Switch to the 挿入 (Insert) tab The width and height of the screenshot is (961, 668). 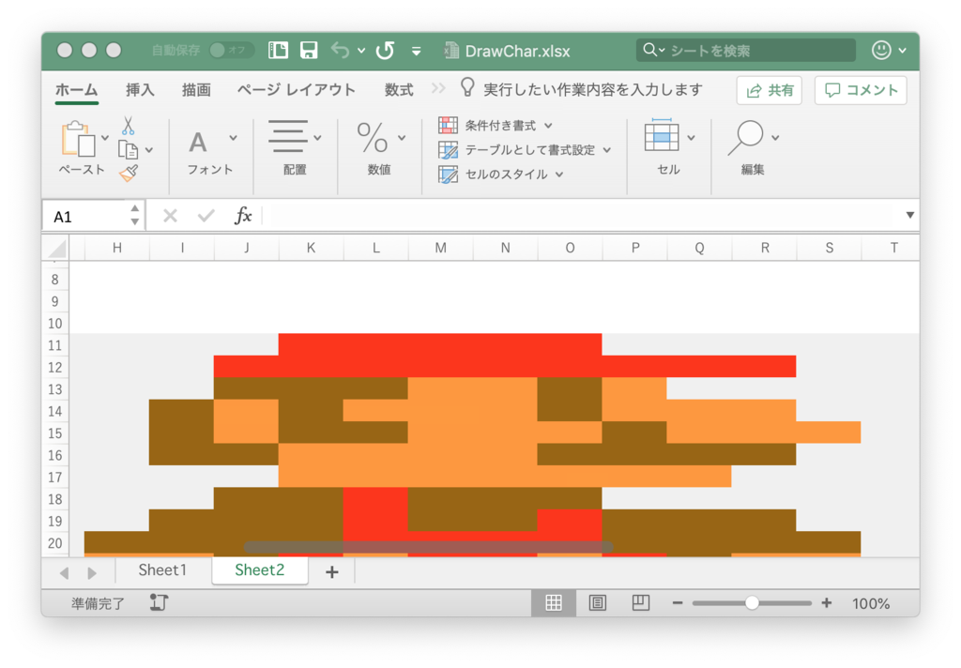pyautogui.click(x=140, y=90)
